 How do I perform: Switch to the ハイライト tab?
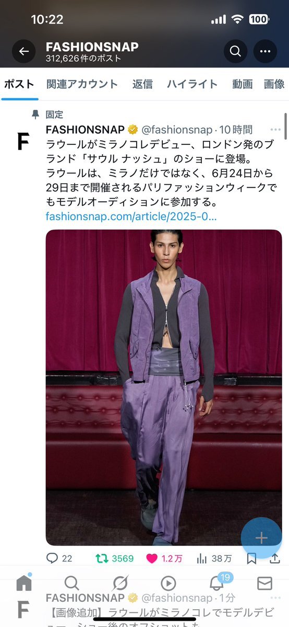pyautogui.click(x=192, y=84)
